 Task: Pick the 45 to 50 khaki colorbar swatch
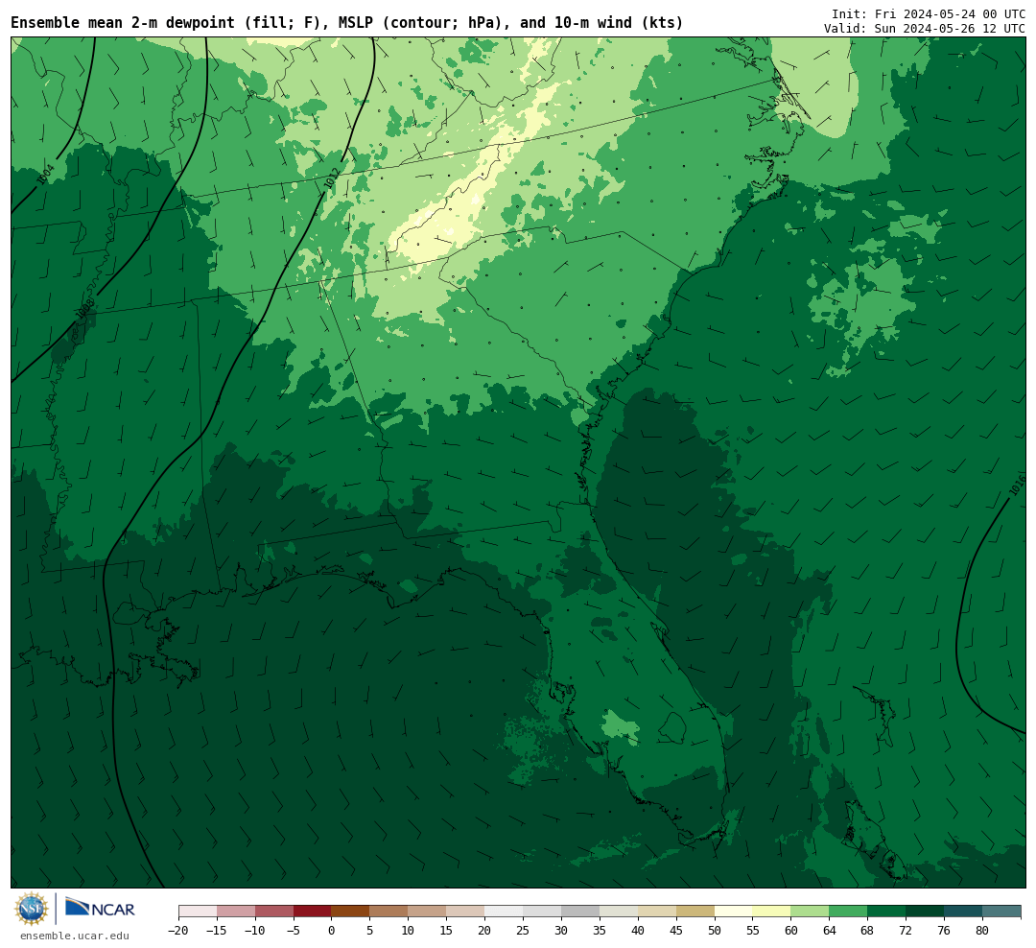click(x=695, y=912)
